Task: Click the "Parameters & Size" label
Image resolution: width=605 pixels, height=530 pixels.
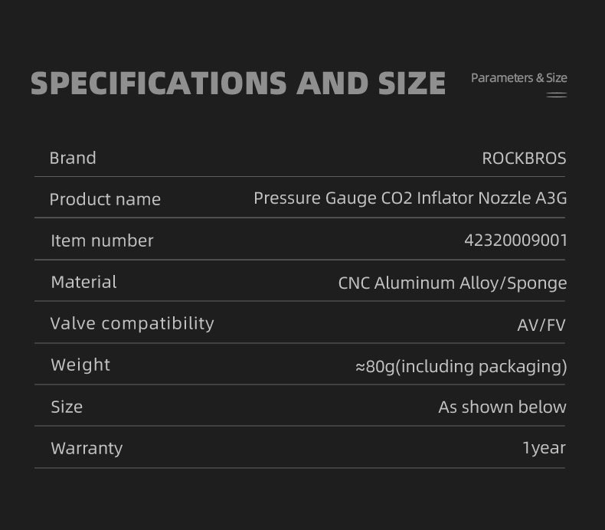Action: click(518, 78)
